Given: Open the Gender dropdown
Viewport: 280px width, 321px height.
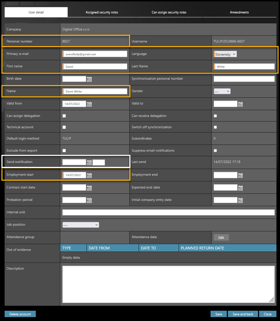Looking at the screenshot, I should (222, 91).
